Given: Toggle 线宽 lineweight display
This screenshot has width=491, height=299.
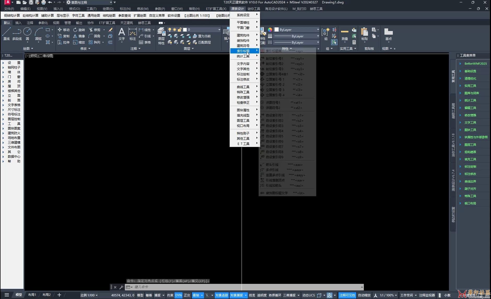Looking at the screenshot, I should click(x=252, y=295).
